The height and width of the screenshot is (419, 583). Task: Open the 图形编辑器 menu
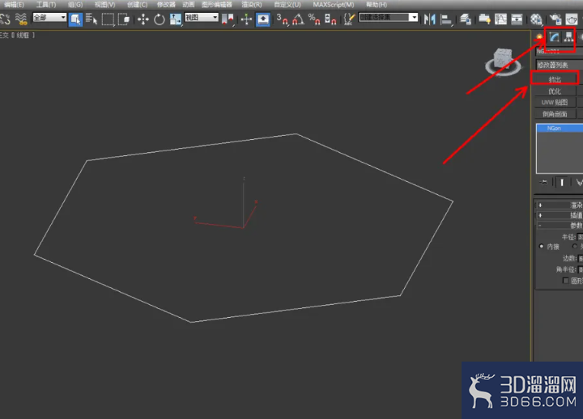[217, 5]
